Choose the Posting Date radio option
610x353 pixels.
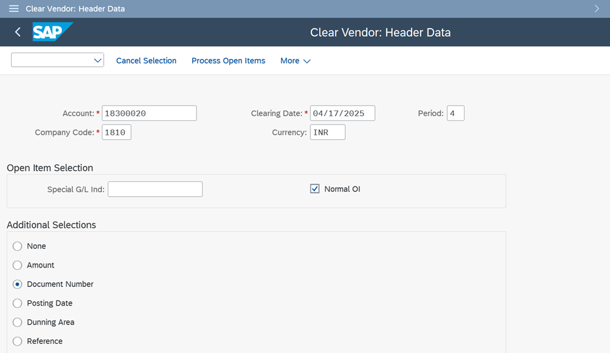click(17, 303)
